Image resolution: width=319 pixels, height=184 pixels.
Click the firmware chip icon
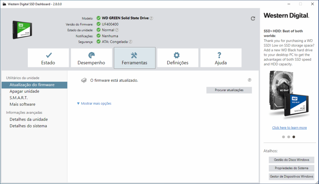pyautogui.click(x=84, y=80)
